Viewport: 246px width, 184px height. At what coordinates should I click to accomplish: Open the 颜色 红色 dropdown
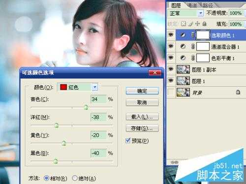point(95,87)
